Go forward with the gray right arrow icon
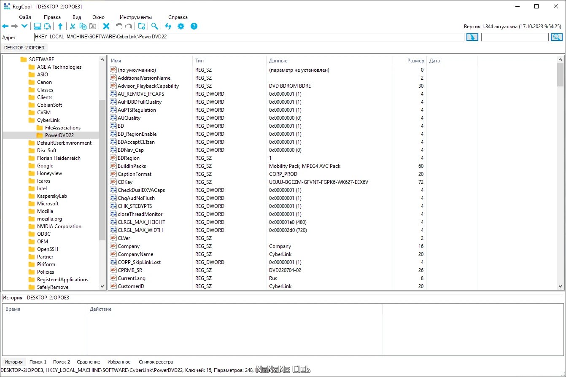 click(15, 26)
